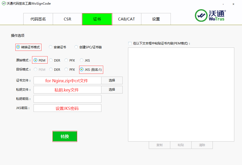Set target format to PFX
This screenshot has width=242, height=165.
(x=66, y=69)
